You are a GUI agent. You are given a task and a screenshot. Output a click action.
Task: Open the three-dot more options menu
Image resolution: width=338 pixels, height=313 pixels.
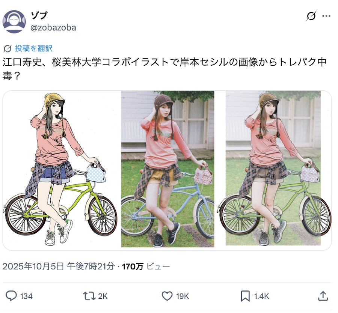[x=326, y=16]
